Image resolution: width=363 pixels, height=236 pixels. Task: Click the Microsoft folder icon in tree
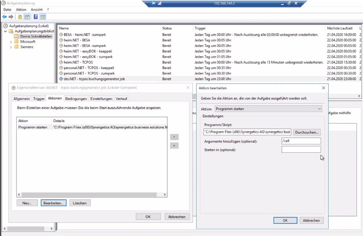[16, 42]
